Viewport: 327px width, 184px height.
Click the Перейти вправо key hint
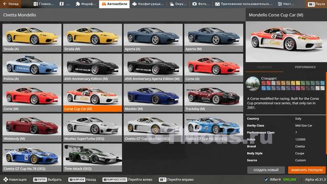(x=176, y=179)
